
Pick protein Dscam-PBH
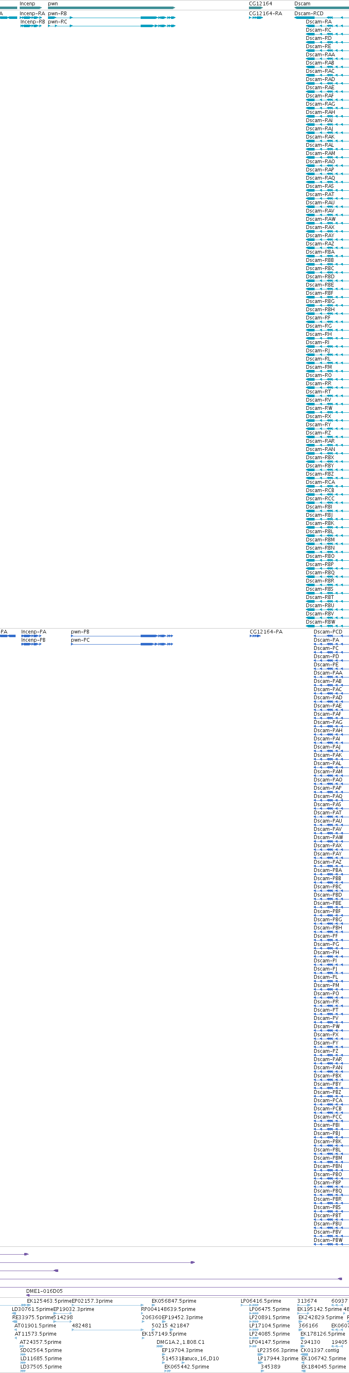328,927
